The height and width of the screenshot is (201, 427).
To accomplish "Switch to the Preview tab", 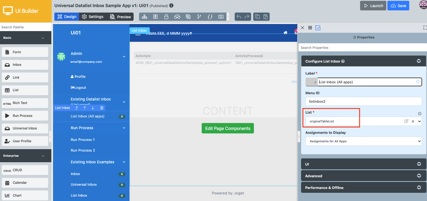I will coord(120,17).
